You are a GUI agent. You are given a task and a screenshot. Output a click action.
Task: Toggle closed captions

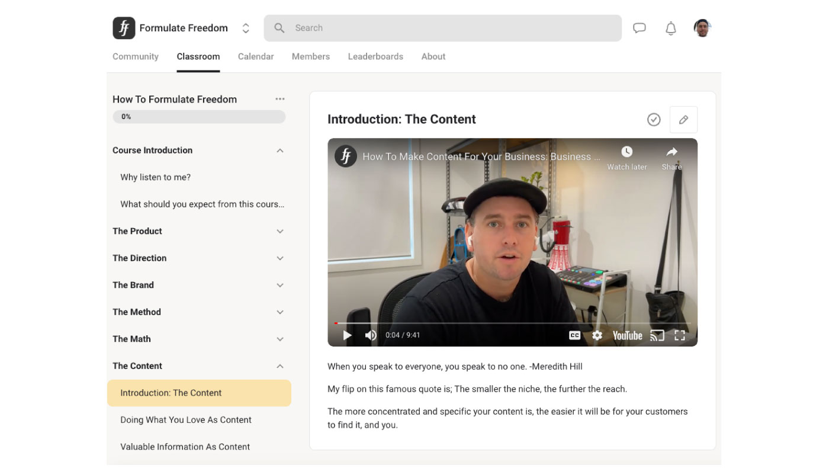[574, 335]
